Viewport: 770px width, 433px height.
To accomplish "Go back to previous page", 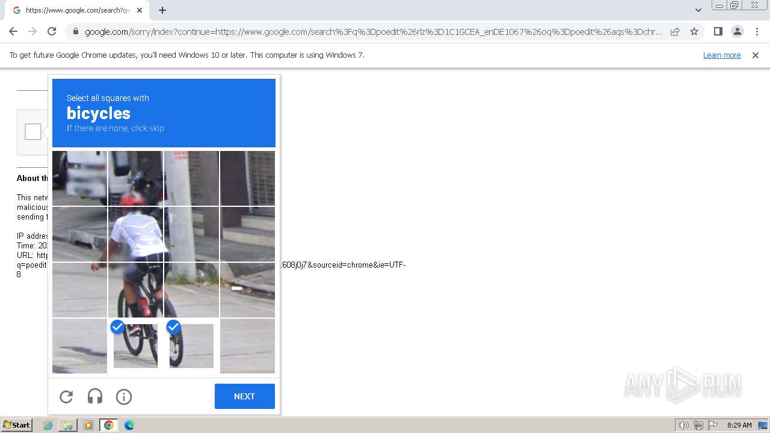I will [13, 31].
